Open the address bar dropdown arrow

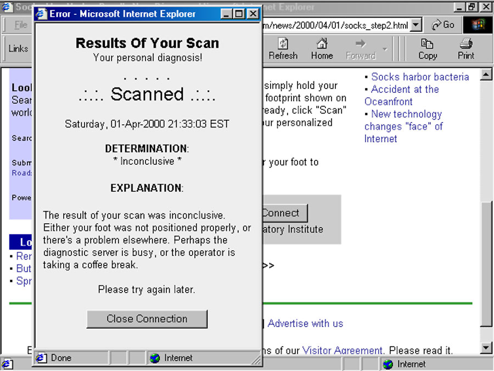point(416,25)
